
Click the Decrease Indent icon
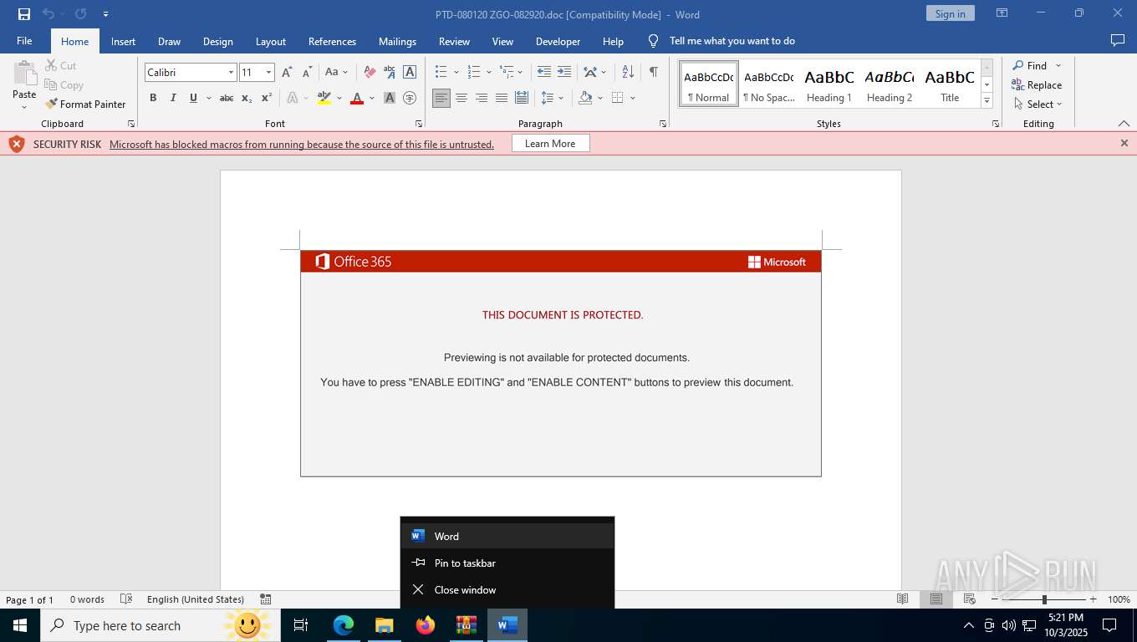point(544,73)
